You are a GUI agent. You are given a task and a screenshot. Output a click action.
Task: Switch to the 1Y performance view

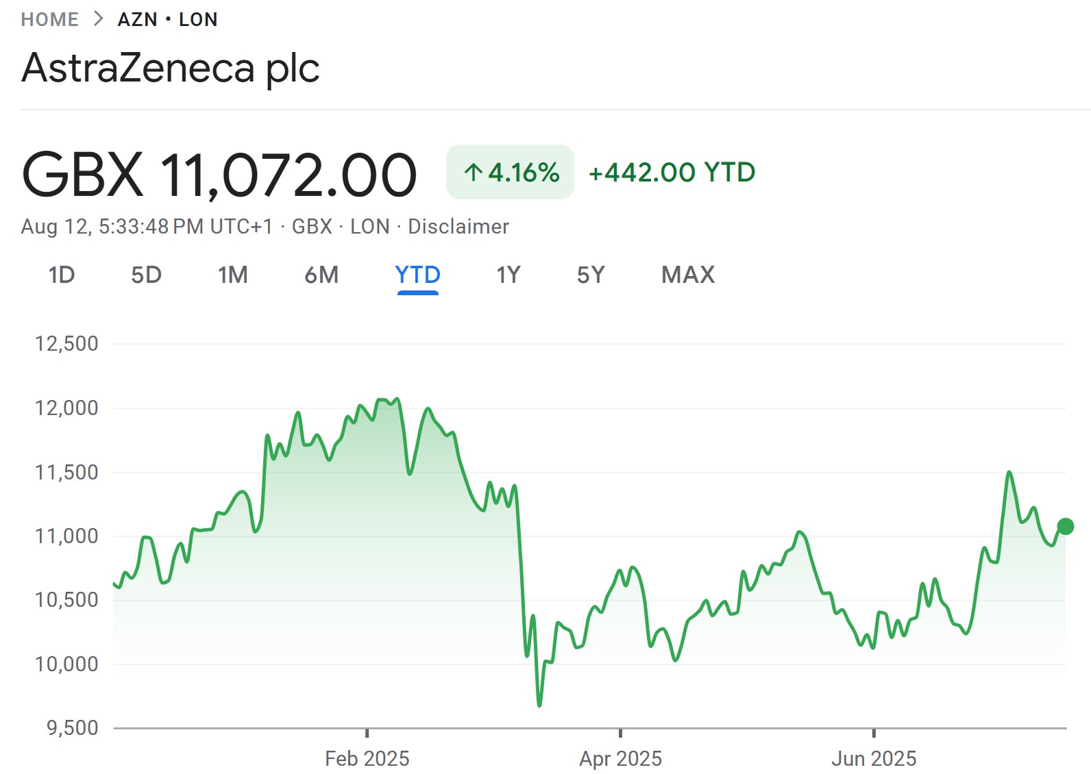click(508, 275)
